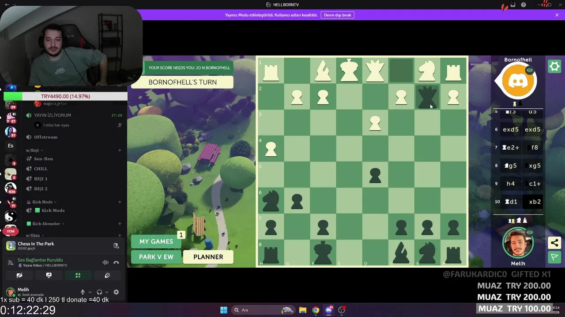The height and width of the screenshot is (317, 565).
Task: Click Melih's player avatar in game
Action: 518,243
